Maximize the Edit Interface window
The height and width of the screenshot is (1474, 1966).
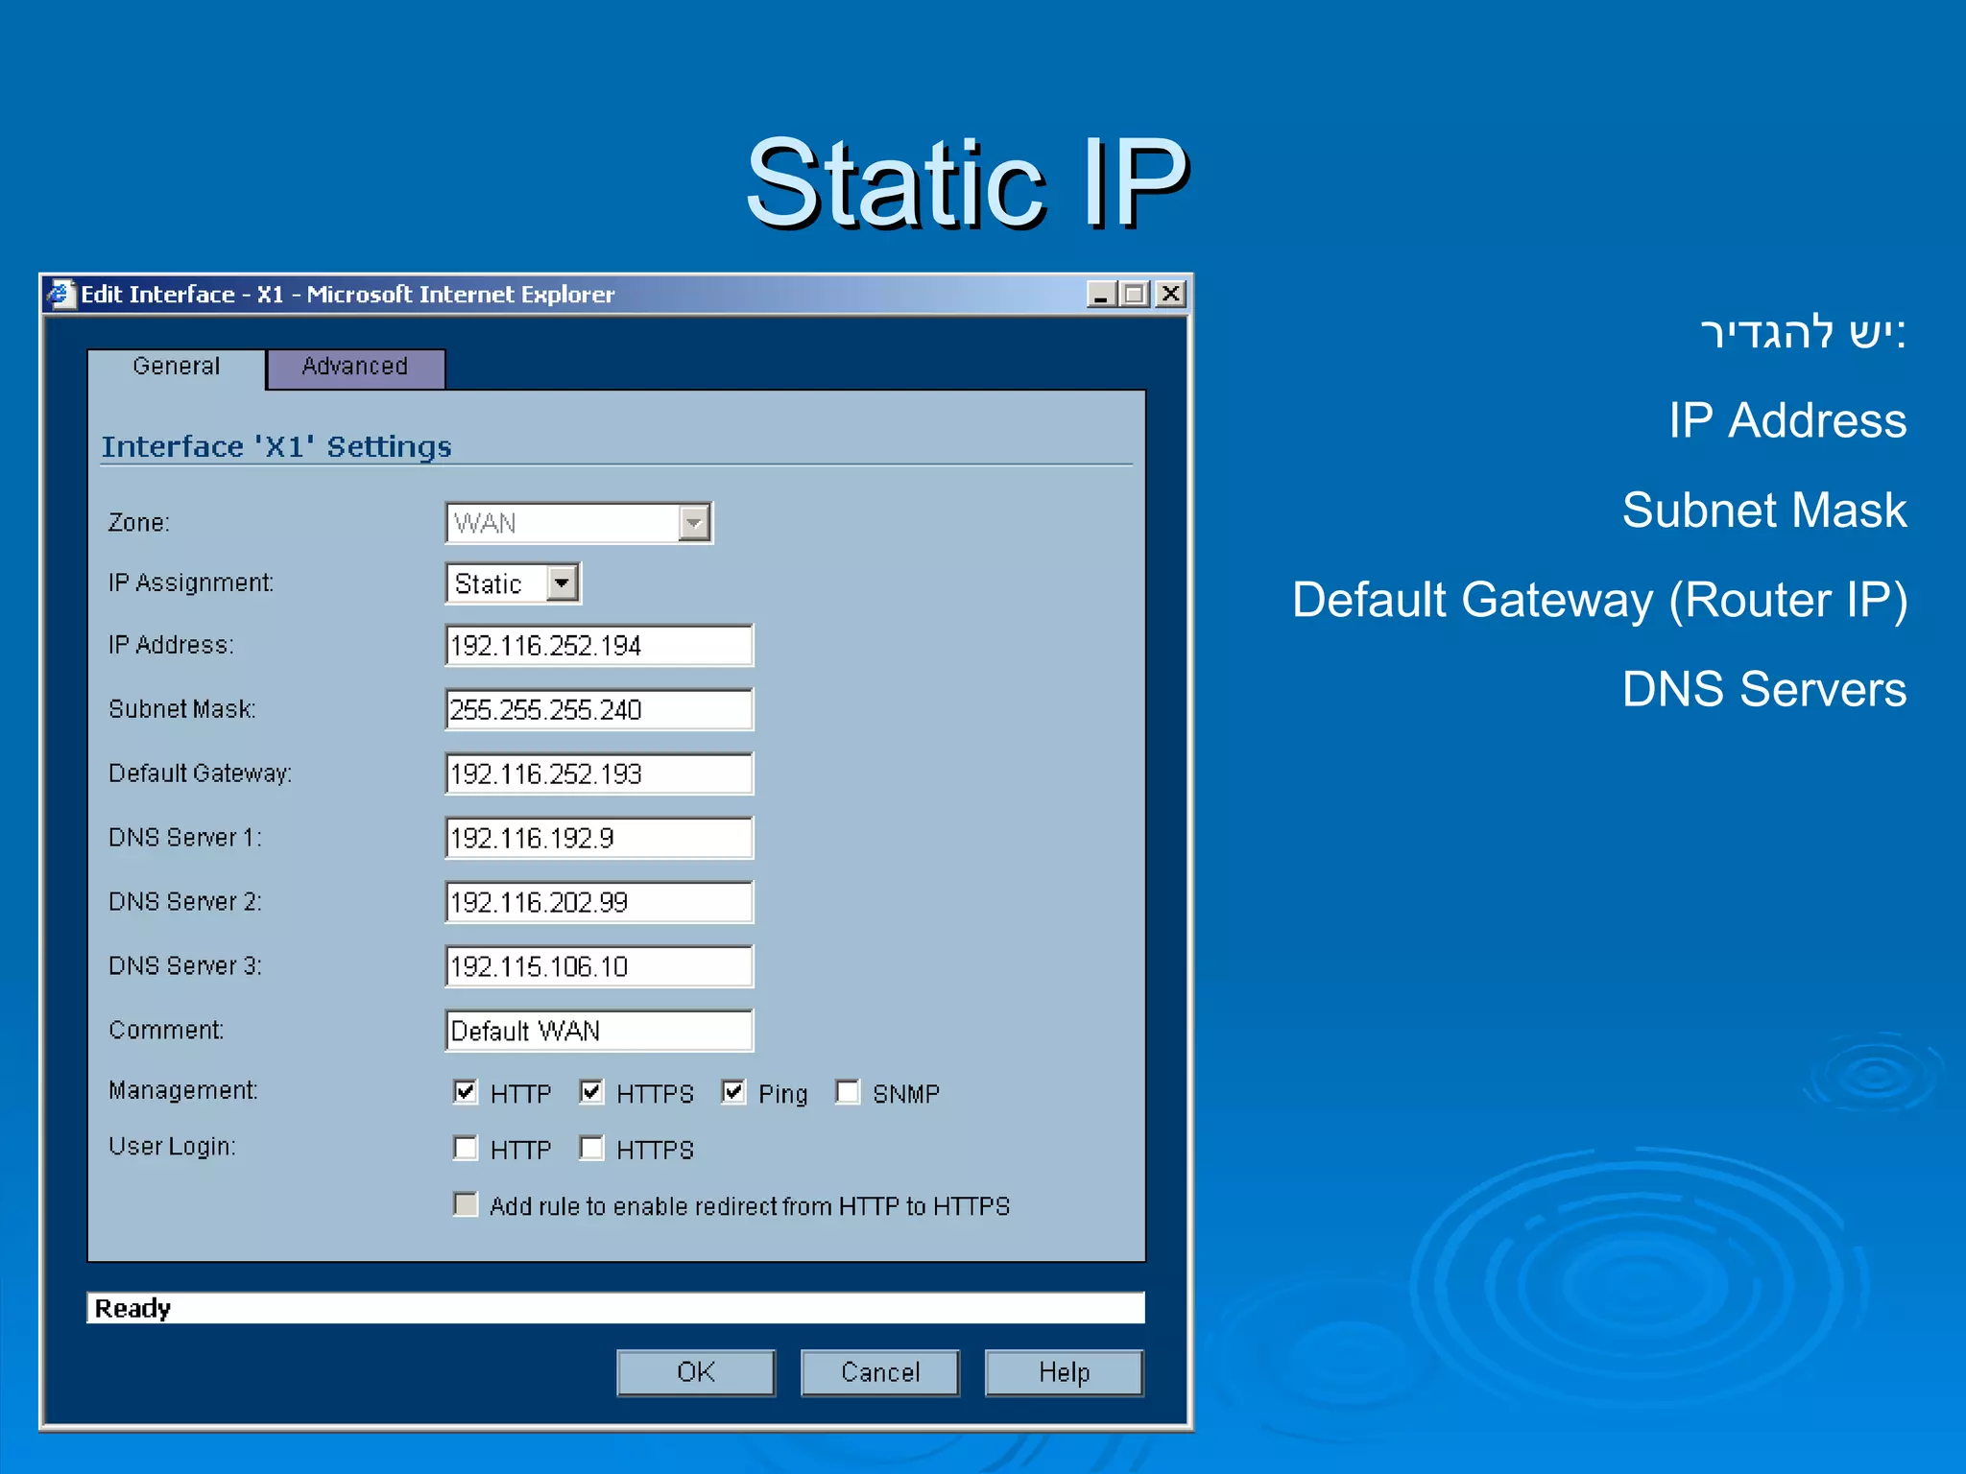point(1135,294)
